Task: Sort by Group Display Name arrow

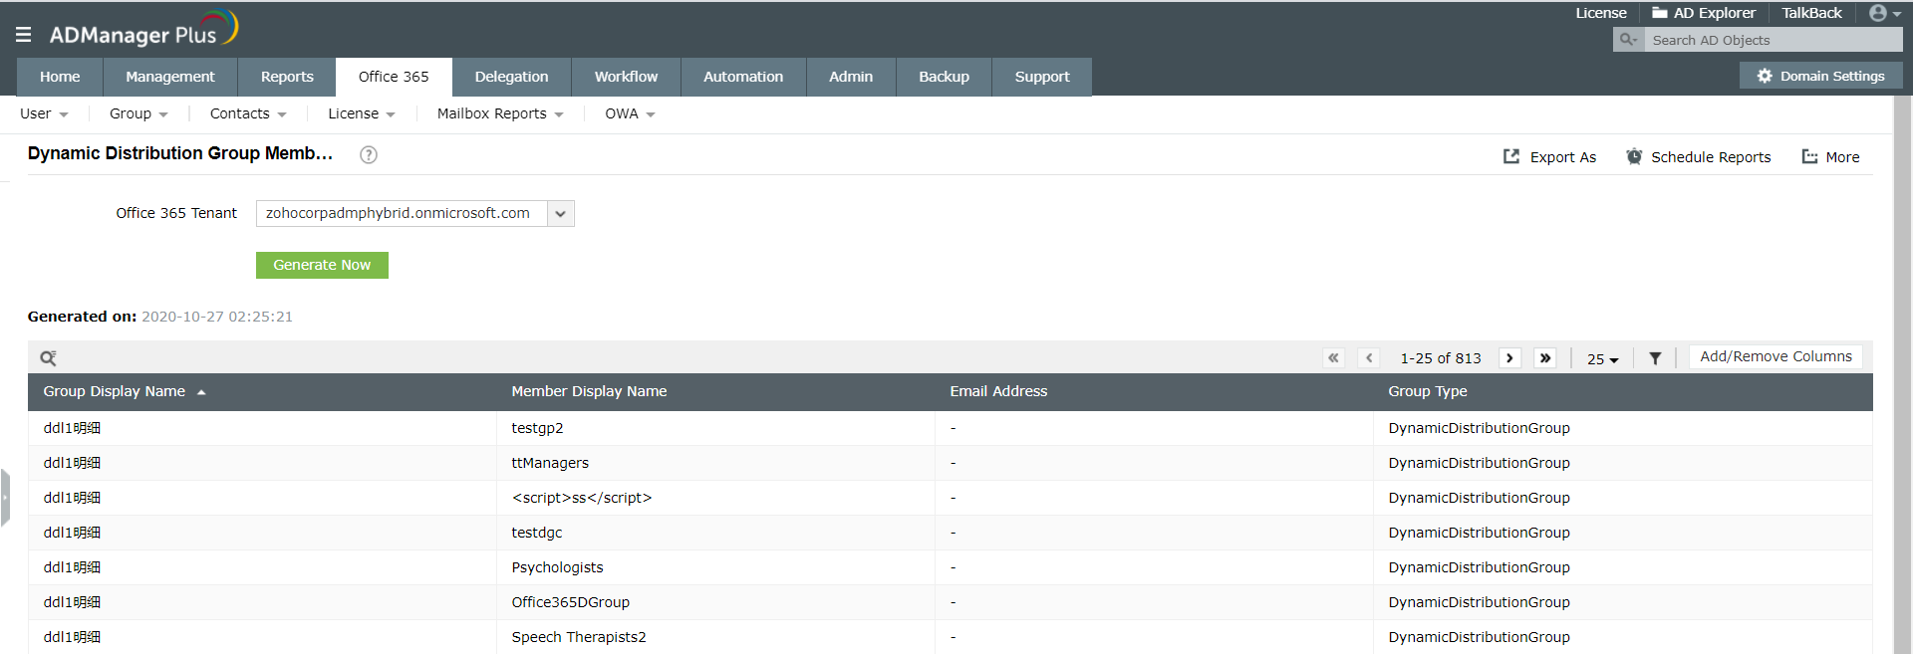Action: (x=201, y=392)
